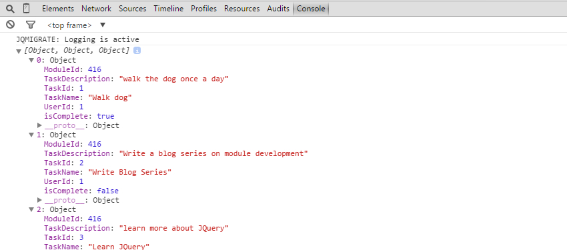Click UserId: 1 in object 1
567x250 pixels.
click(64, 181)
